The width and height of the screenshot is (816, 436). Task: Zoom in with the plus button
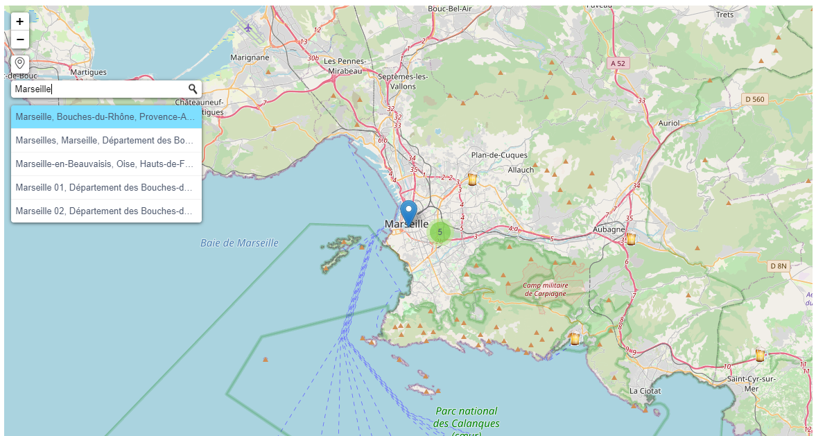tap(20, 21)
